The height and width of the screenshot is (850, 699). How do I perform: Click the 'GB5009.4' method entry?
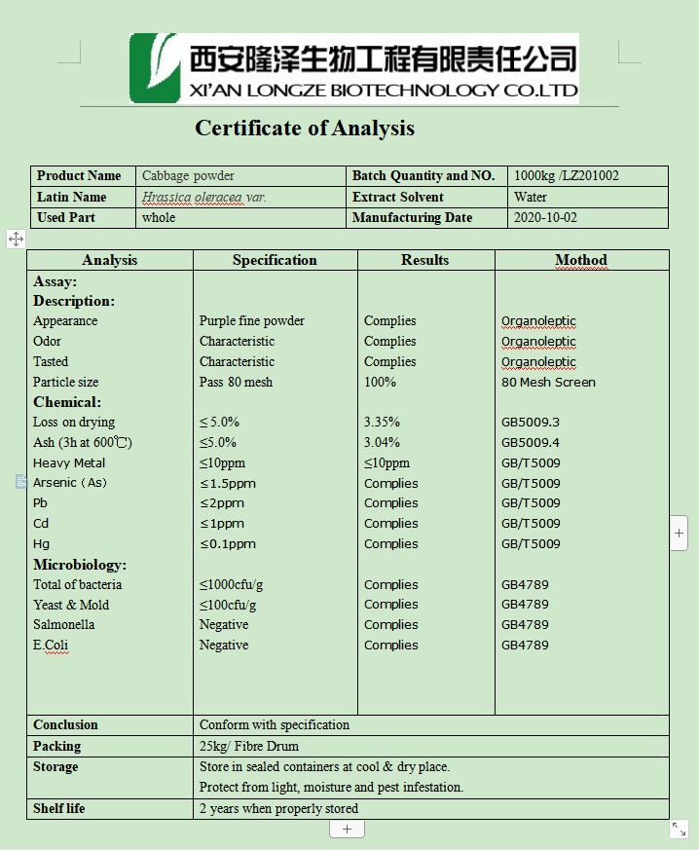(531, 442)
